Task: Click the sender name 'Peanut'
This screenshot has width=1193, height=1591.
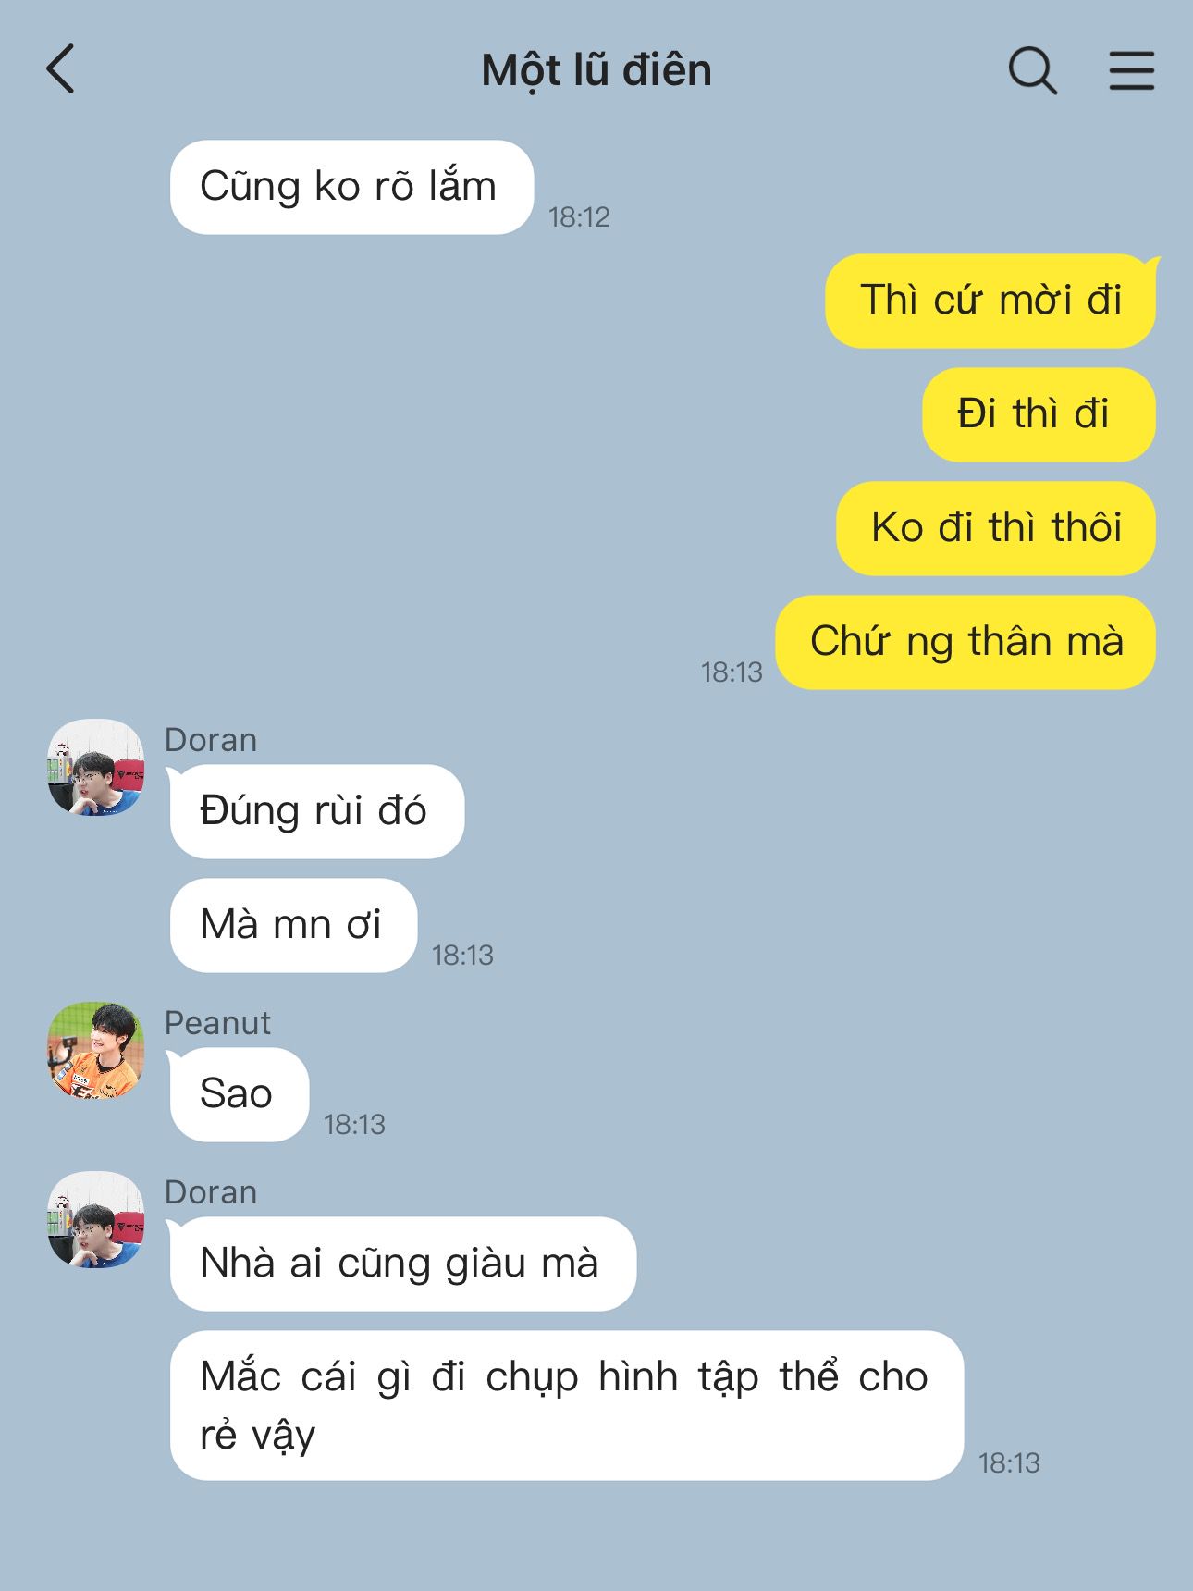Action: [217, 1023]
